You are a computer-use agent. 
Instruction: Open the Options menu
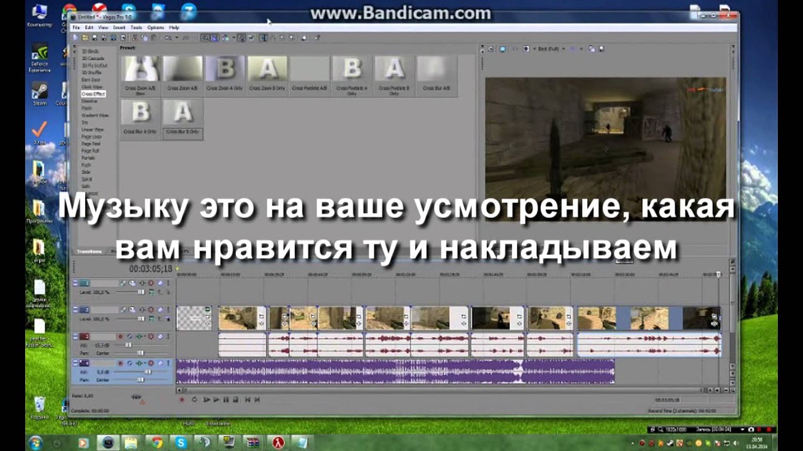click(x=156, y=28)
